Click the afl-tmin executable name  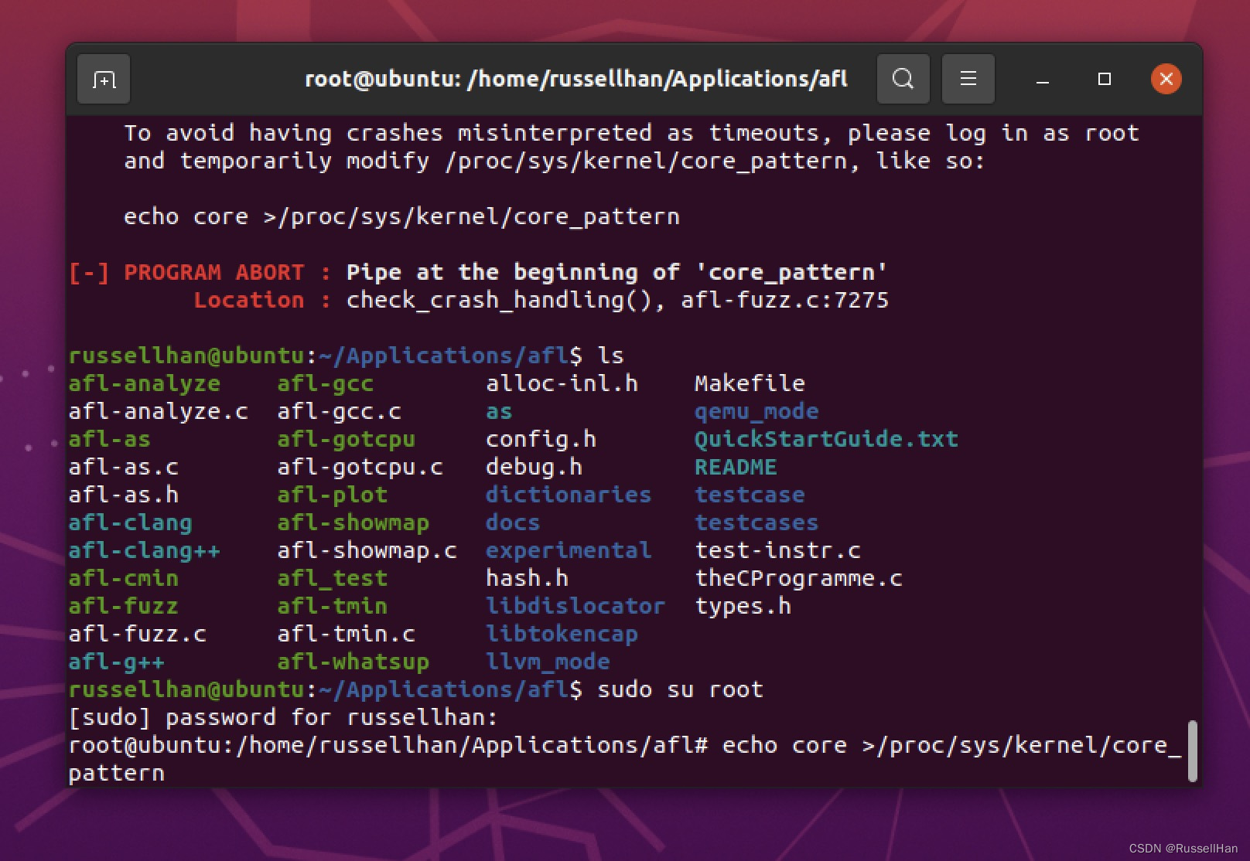[333, 606]
